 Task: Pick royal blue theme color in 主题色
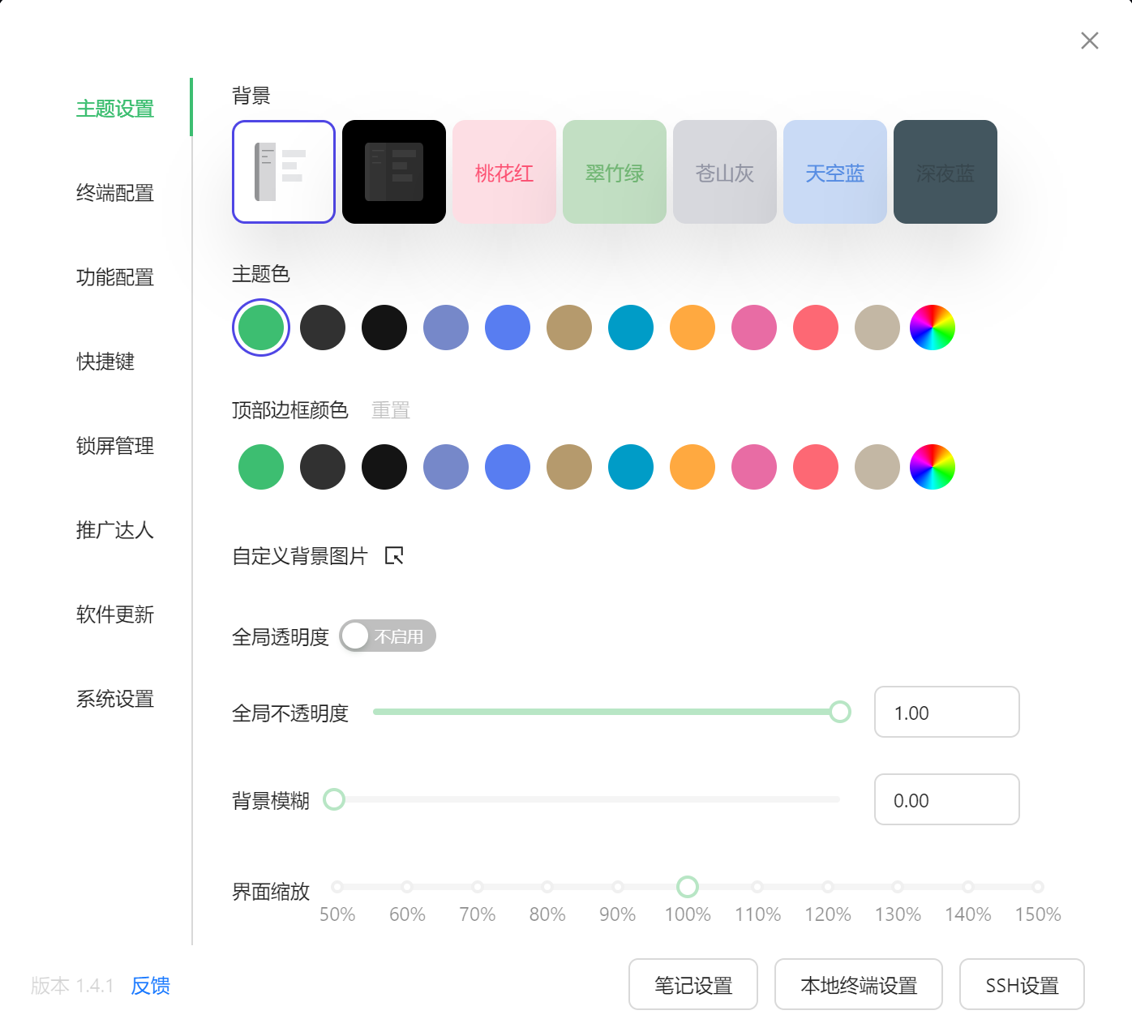pos(508,328)
